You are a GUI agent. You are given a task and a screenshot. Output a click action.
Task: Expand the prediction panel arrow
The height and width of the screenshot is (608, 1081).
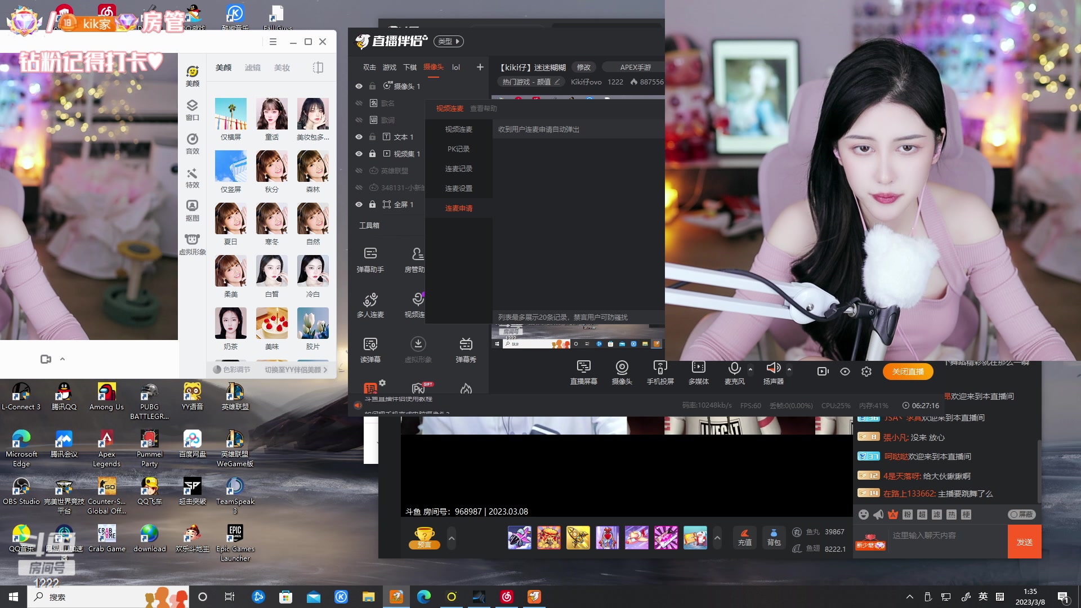click(451, 538)
